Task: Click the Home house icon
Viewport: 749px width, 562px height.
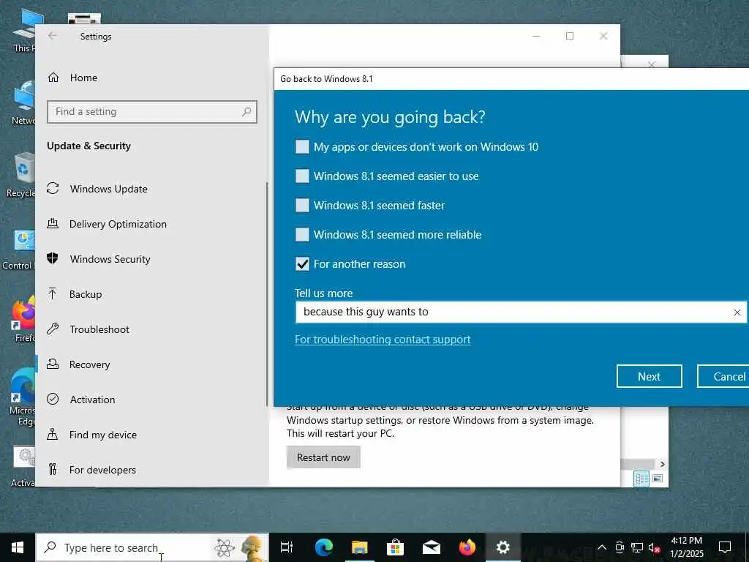Action: [x=53, y=78]
